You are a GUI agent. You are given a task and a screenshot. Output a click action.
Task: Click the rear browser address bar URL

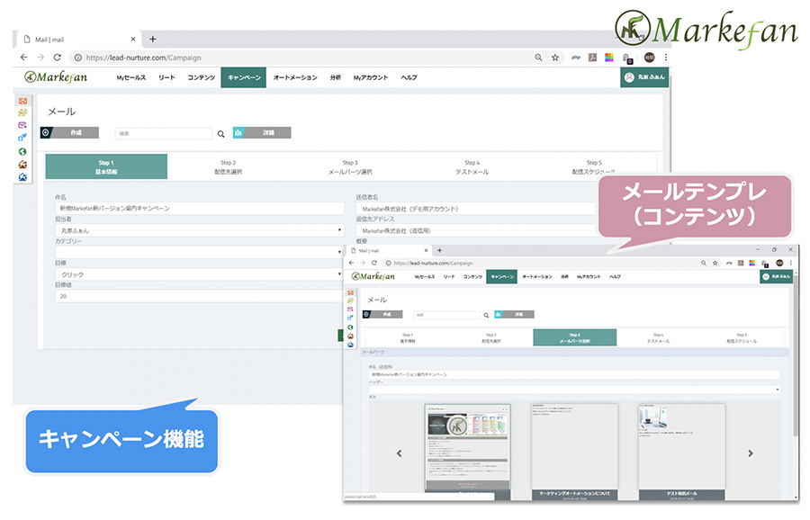click(x=144, y=58)
